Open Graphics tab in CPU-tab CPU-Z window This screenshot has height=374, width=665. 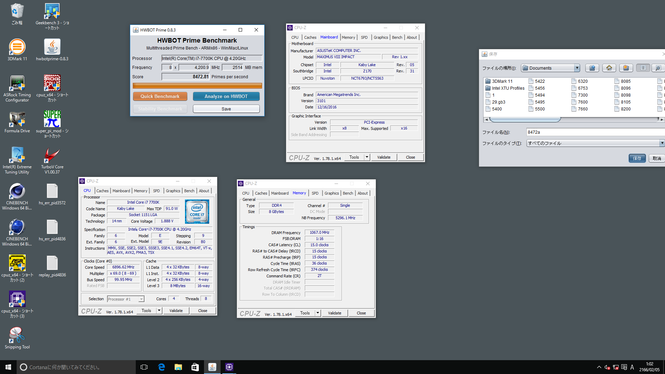pyautogui.click(x=173, y=191)
